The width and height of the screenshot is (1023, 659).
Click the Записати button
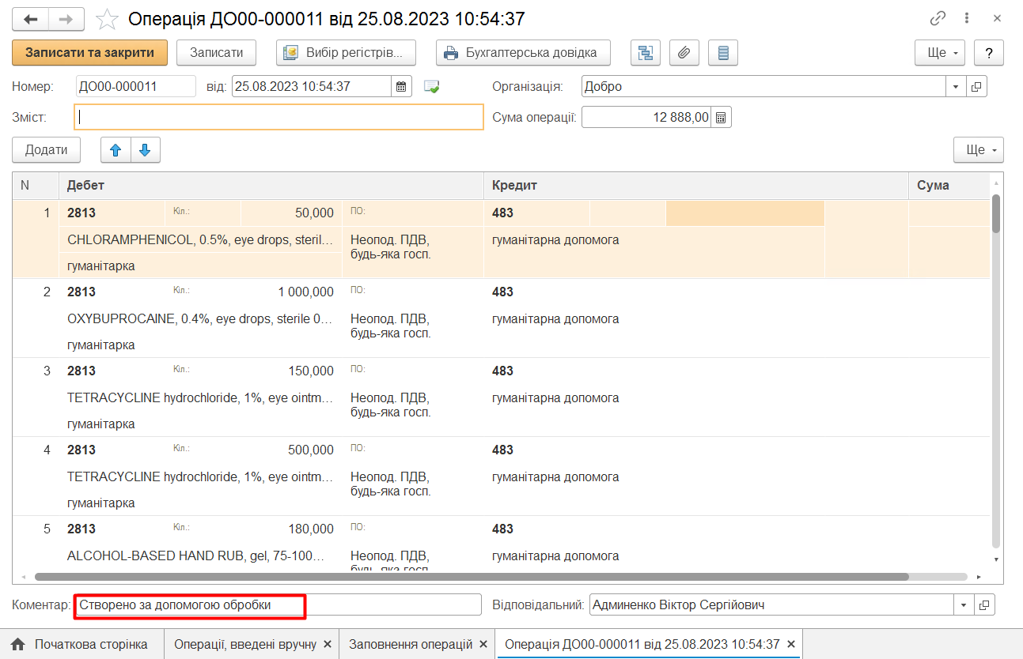click(x=216, y=53)
